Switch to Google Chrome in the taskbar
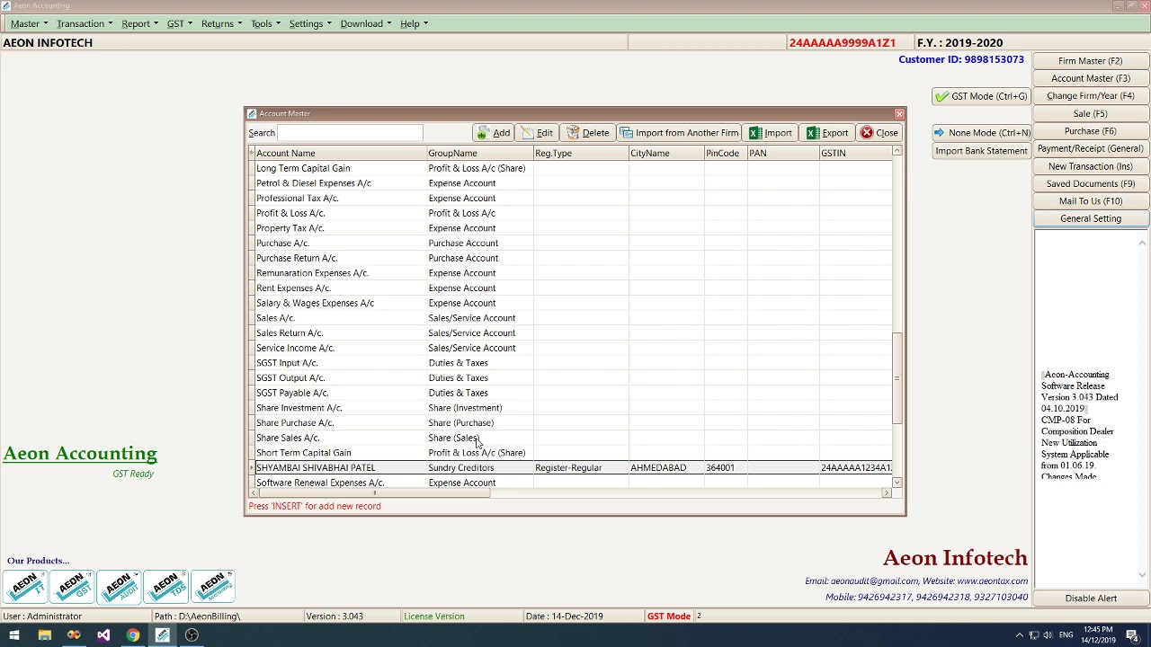The height and width of the screenshot is (647, 1151). point(133,635)
